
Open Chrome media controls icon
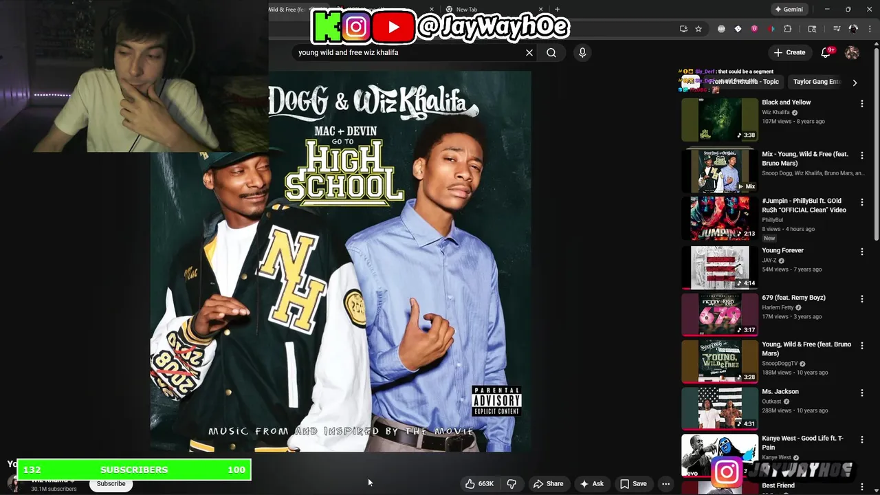[x=837, y=29]
